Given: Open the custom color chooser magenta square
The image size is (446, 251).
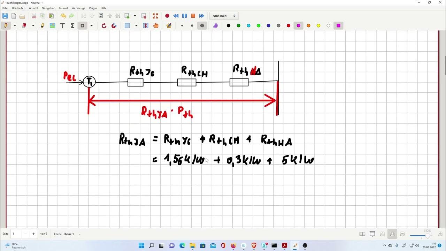Looking at the screenshot, I should click(338, 25).
